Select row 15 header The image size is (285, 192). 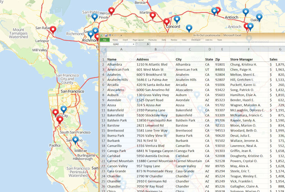[x=103, y=130]
